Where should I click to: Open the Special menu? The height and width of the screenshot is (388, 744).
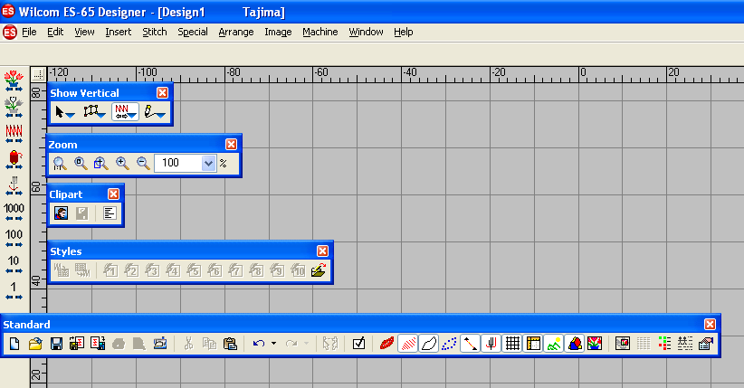point(193,32)
